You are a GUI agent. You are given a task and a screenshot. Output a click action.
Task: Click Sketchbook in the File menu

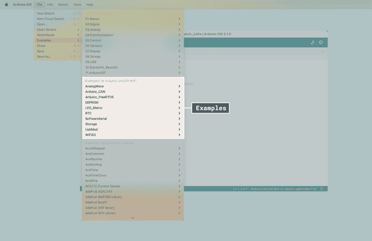(x=58, y=35)
